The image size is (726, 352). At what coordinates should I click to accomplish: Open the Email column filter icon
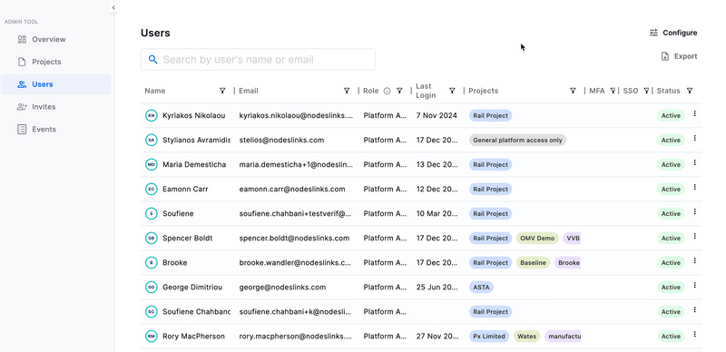click(347, 91)
